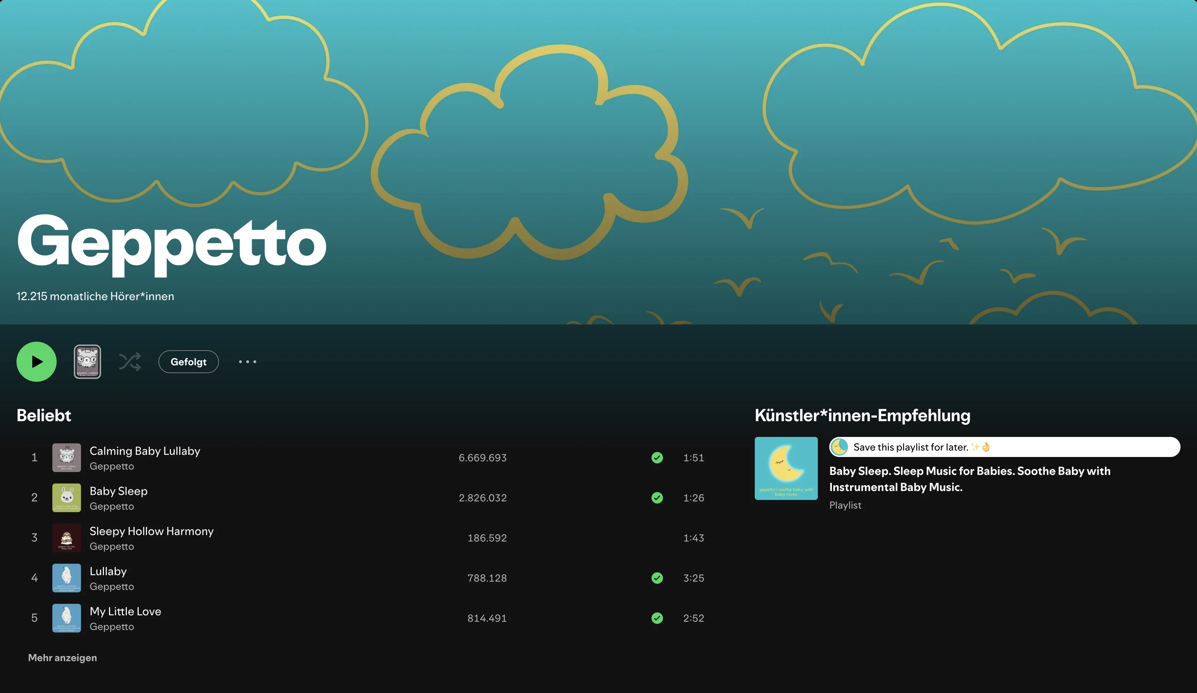This screenshot has height=693, width=1197.
Task: Open the Baby Sleep track title
Action: tap(119, 491)
